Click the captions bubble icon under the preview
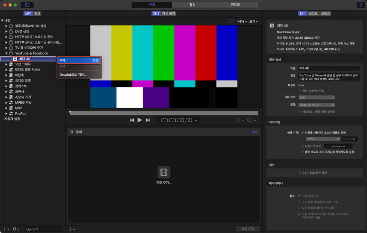The width and height of the screenshot is (367, 233). 250,120
